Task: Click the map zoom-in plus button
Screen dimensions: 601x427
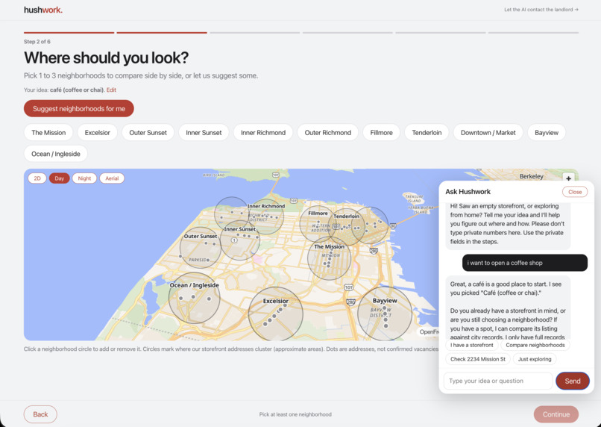Action: point(568,178)
